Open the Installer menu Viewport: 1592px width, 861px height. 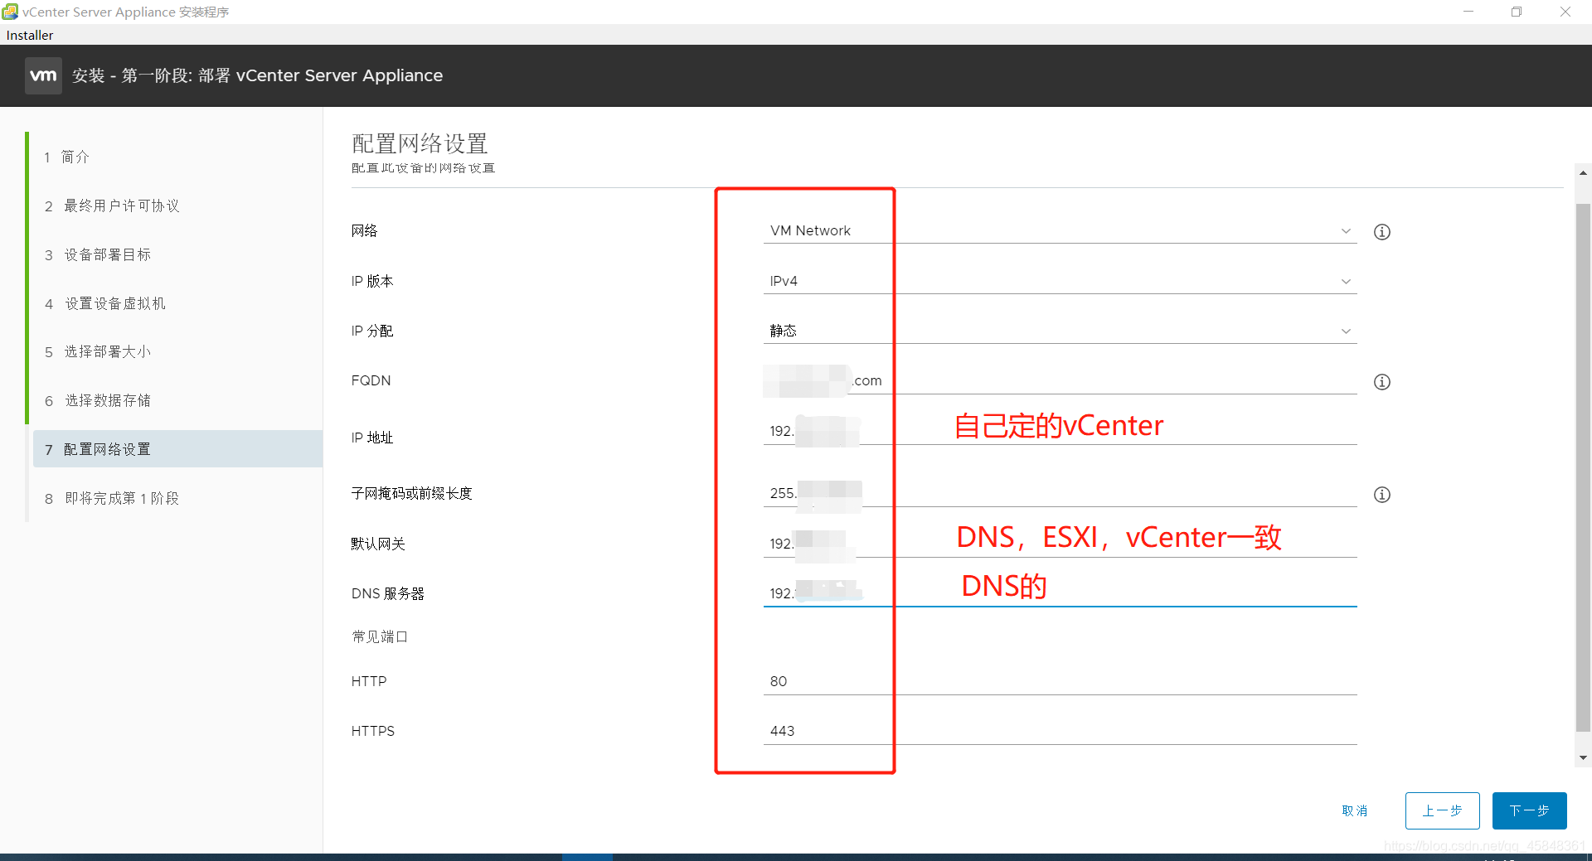point(30,35)
